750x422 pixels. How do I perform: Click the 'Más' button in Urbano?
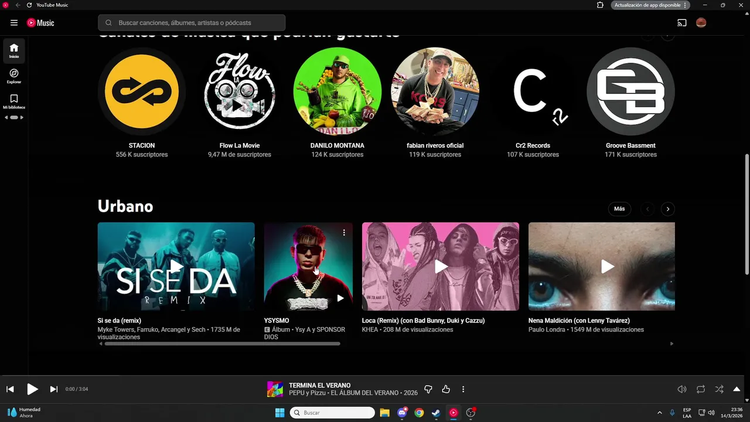click(619, 209)
